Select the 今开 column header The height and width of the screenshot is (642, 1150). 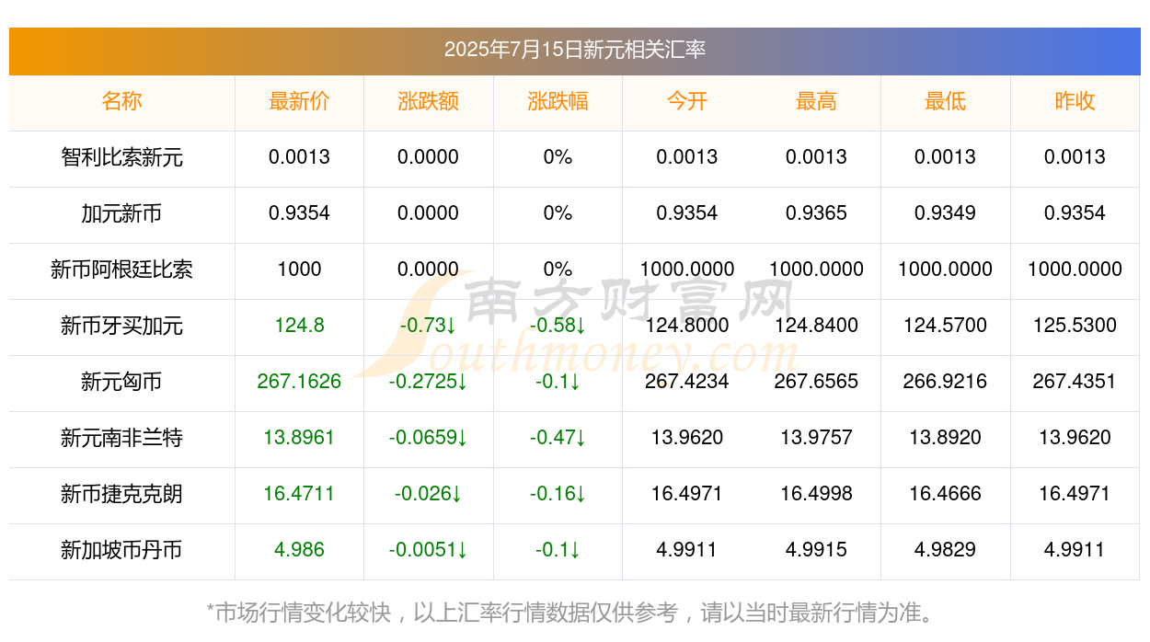tap(687, 101)
